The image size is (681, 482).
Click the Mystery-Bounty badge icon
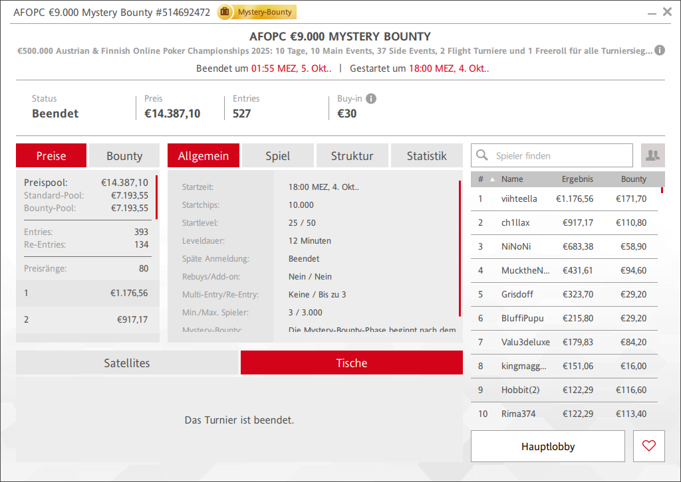click(x=225, y=12)
